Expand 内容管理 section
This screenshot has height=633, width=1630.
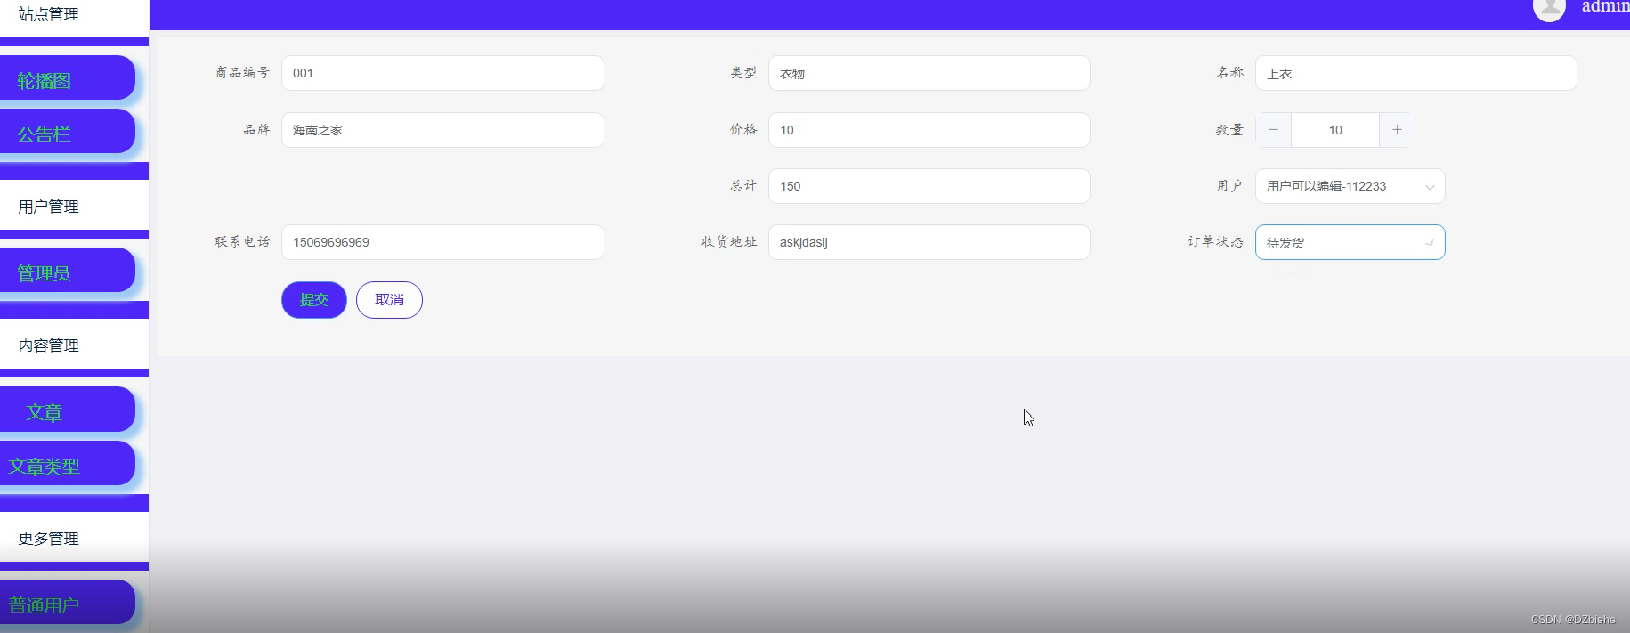pos(74,345)
